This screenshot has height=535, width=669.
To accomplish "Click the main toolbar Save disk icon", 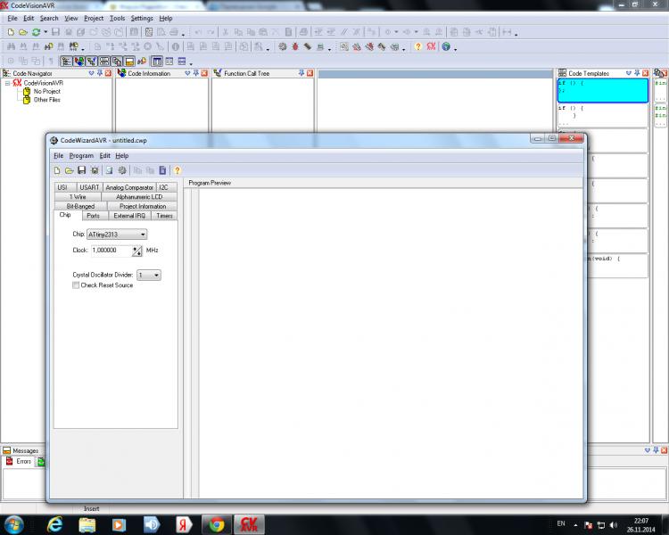I will (55, 32).
